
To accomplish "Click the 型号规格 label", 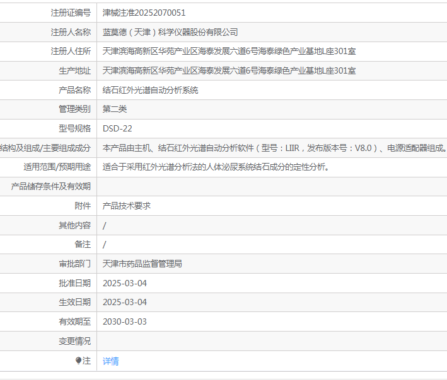I will click(74, 128).
